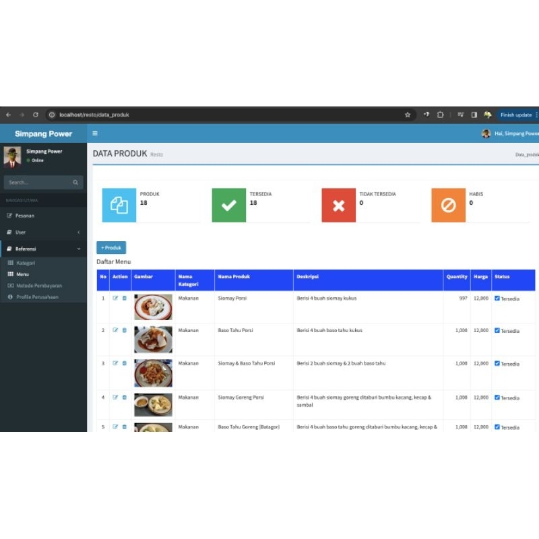The width and height of the screenshot is (539, 539).
Task: Collapse the Referensi menu chevron
Action: [79, 249]
